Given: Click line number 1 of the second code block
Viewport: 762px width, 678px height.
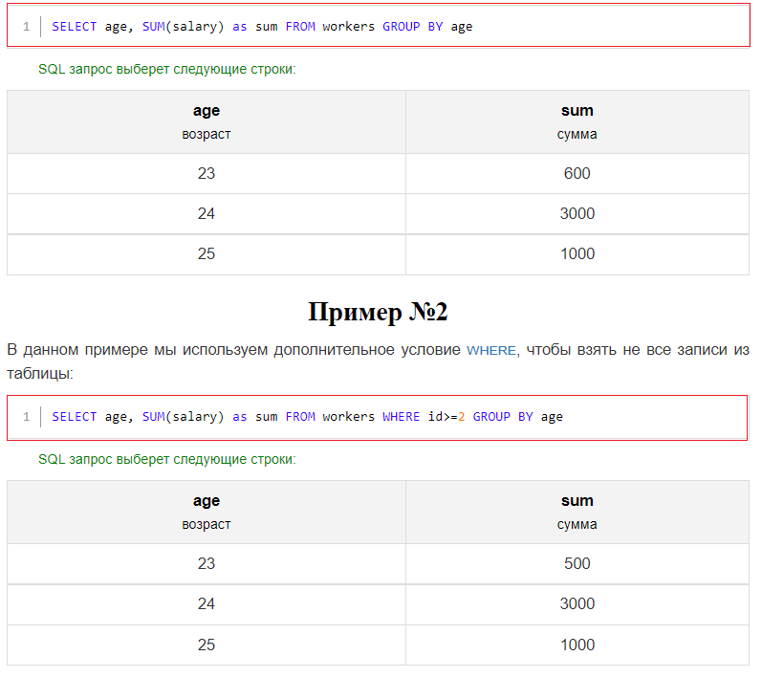Looking at the screenshot, I should (x=26, y=417).
